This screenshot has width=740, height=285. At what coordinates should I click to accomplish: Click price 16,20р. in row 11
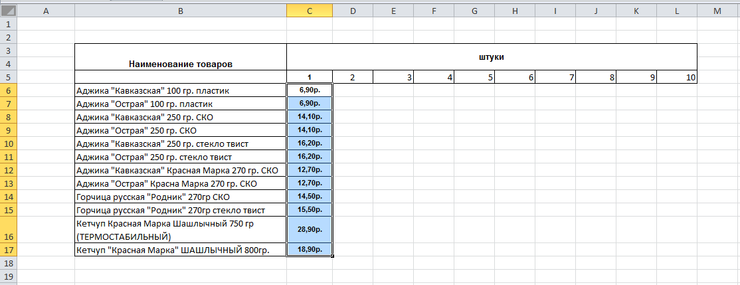click(x=310, y=157)
